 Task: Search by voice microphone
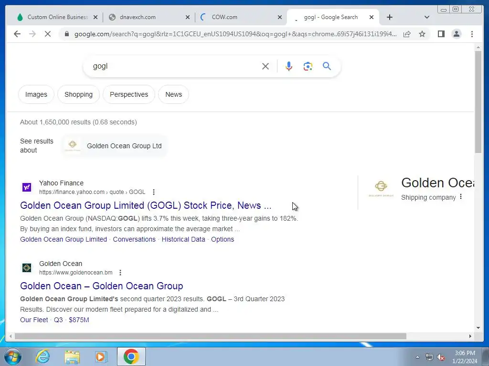pyautogui.click(x=289, y=66)
